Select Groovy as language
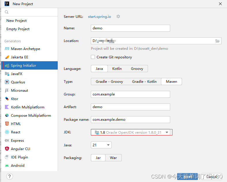Screen dimensions: 227x182 137,68
